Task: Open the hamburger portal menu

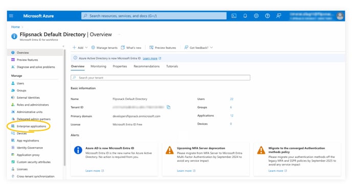Action: pyautogui.click(x=11, y=16)
